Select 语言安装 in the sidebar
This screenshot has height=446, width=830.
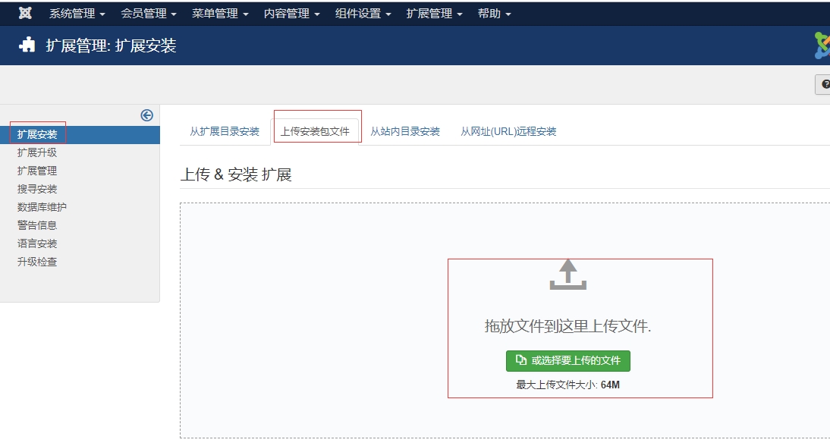click(x=37, y=243)
